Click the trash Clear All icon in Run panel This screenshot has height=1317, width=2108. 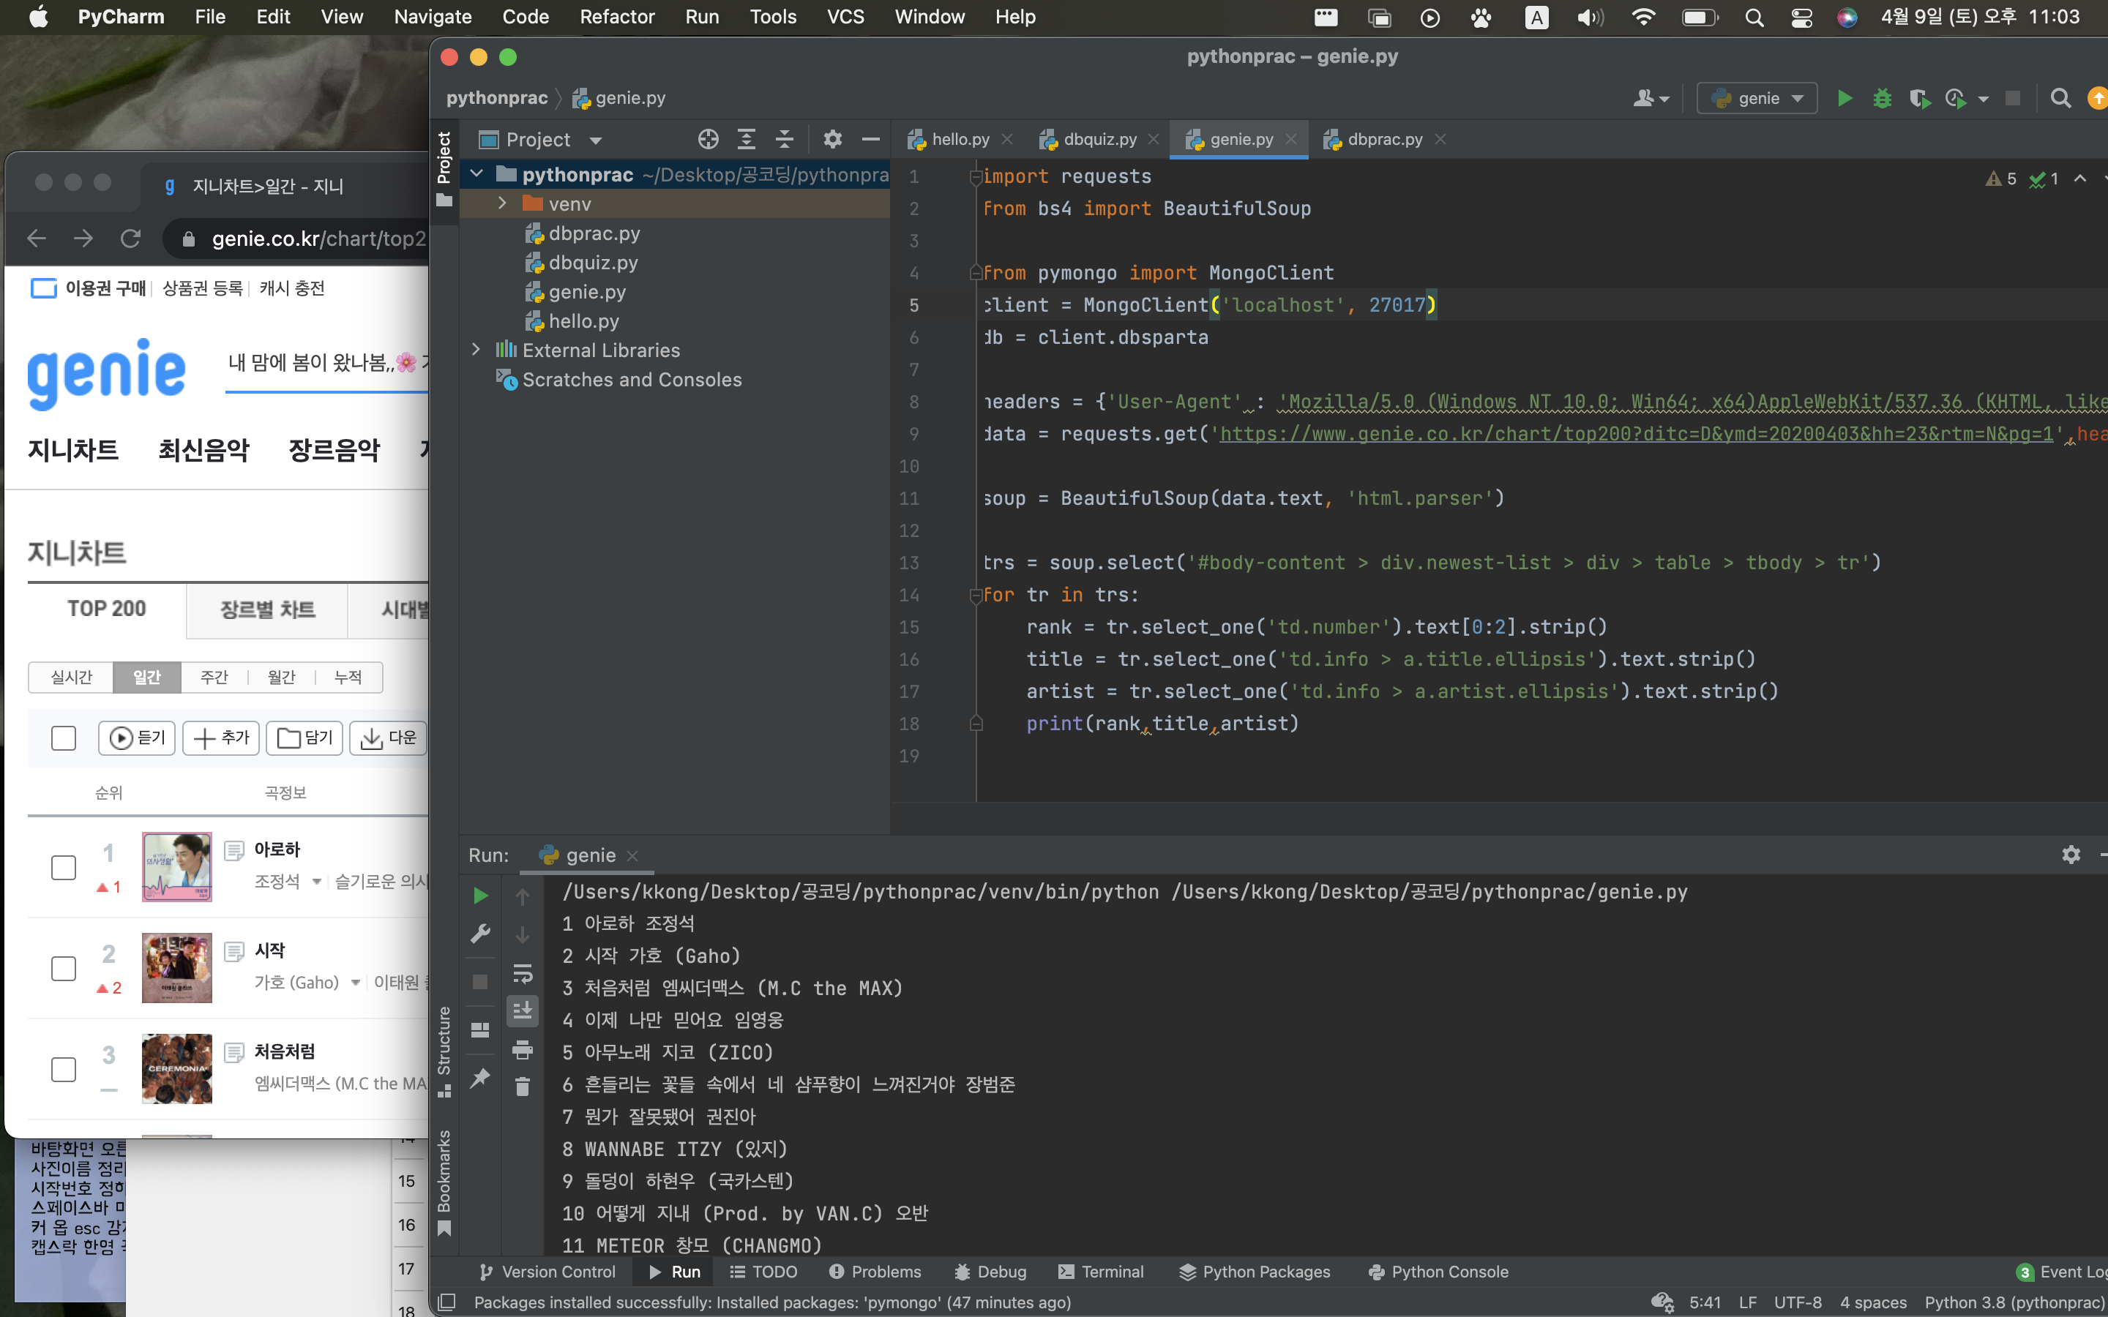[523, 1087]
